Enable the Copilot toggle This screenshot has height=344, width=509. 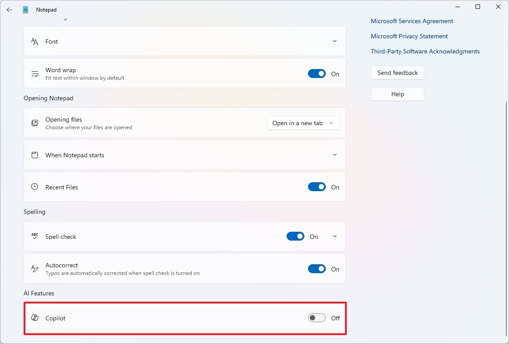[x=317, y=318]
